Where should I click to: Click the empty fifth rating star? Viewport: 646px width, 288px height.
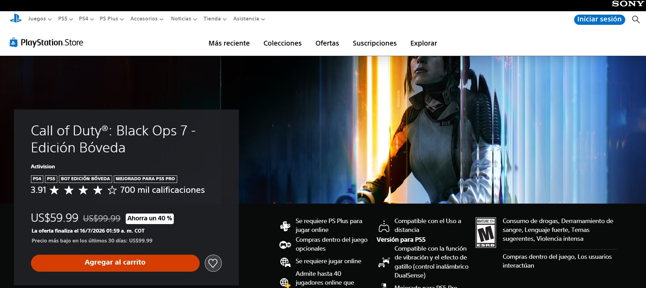click(x=112, y=190)
